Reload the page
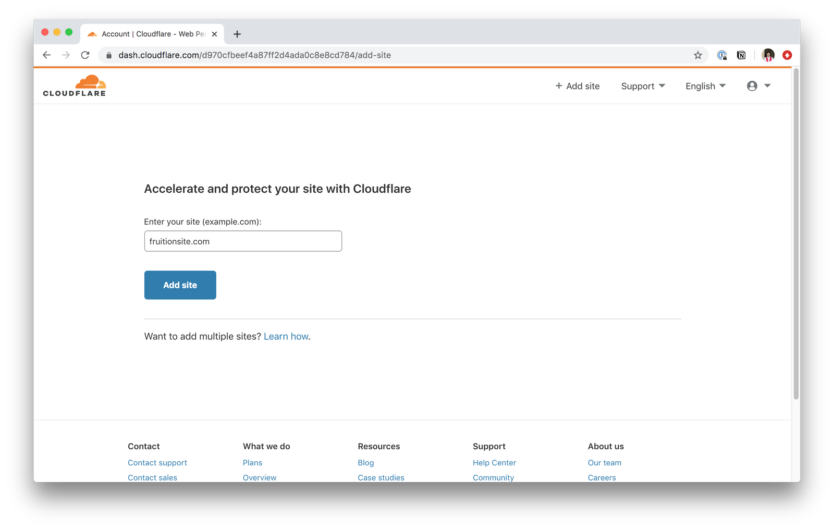 pos(85,55)
